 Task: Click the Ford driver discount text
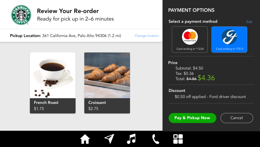pyautogui.click(x=210, y=97)
